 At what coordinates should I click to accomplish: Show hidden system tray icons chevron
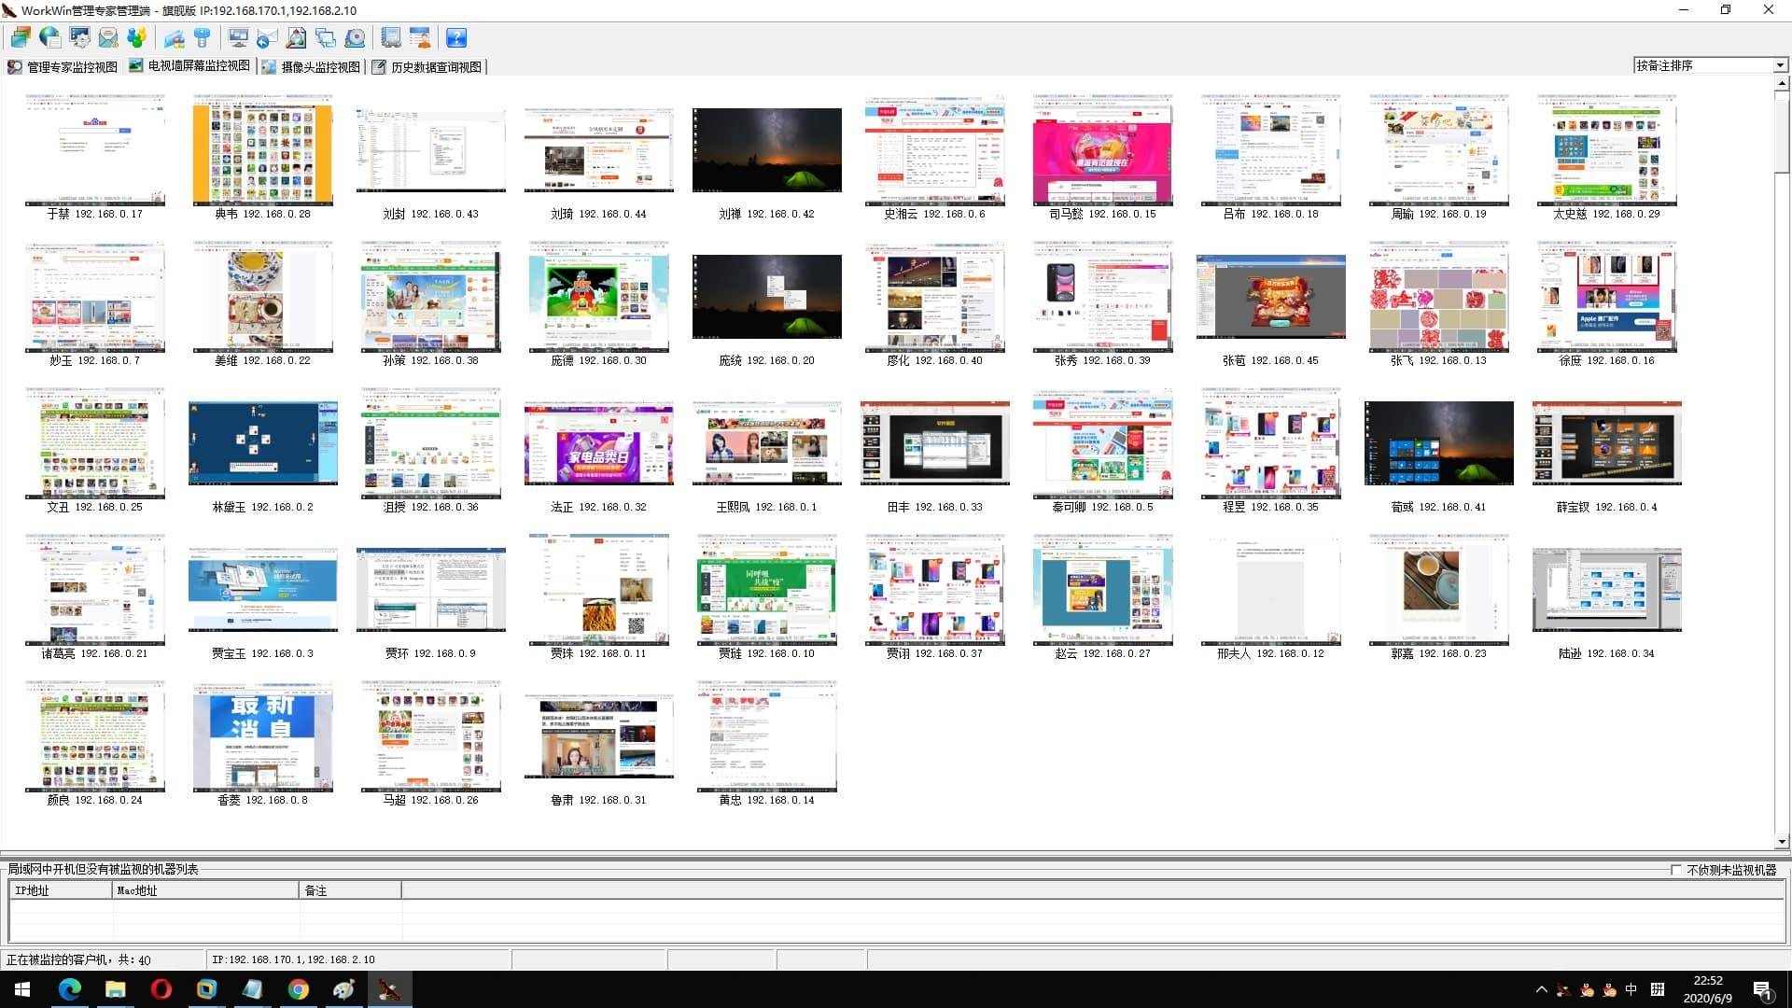1541,989
